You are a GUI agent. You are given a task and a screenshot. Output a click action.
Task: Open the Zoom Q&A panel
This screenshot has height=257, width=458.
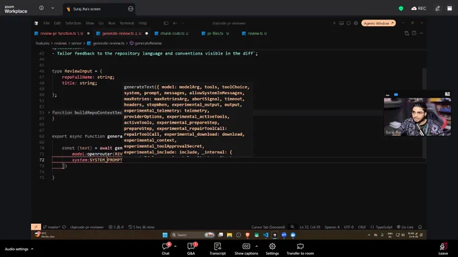coord(191,249)
